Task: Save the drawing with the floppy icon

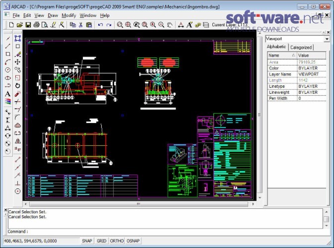Action: pos(28,25)
